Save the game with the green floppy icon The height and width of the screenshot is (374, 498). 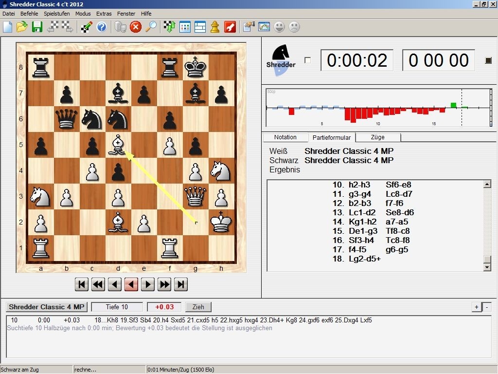[x=37, y=27]
